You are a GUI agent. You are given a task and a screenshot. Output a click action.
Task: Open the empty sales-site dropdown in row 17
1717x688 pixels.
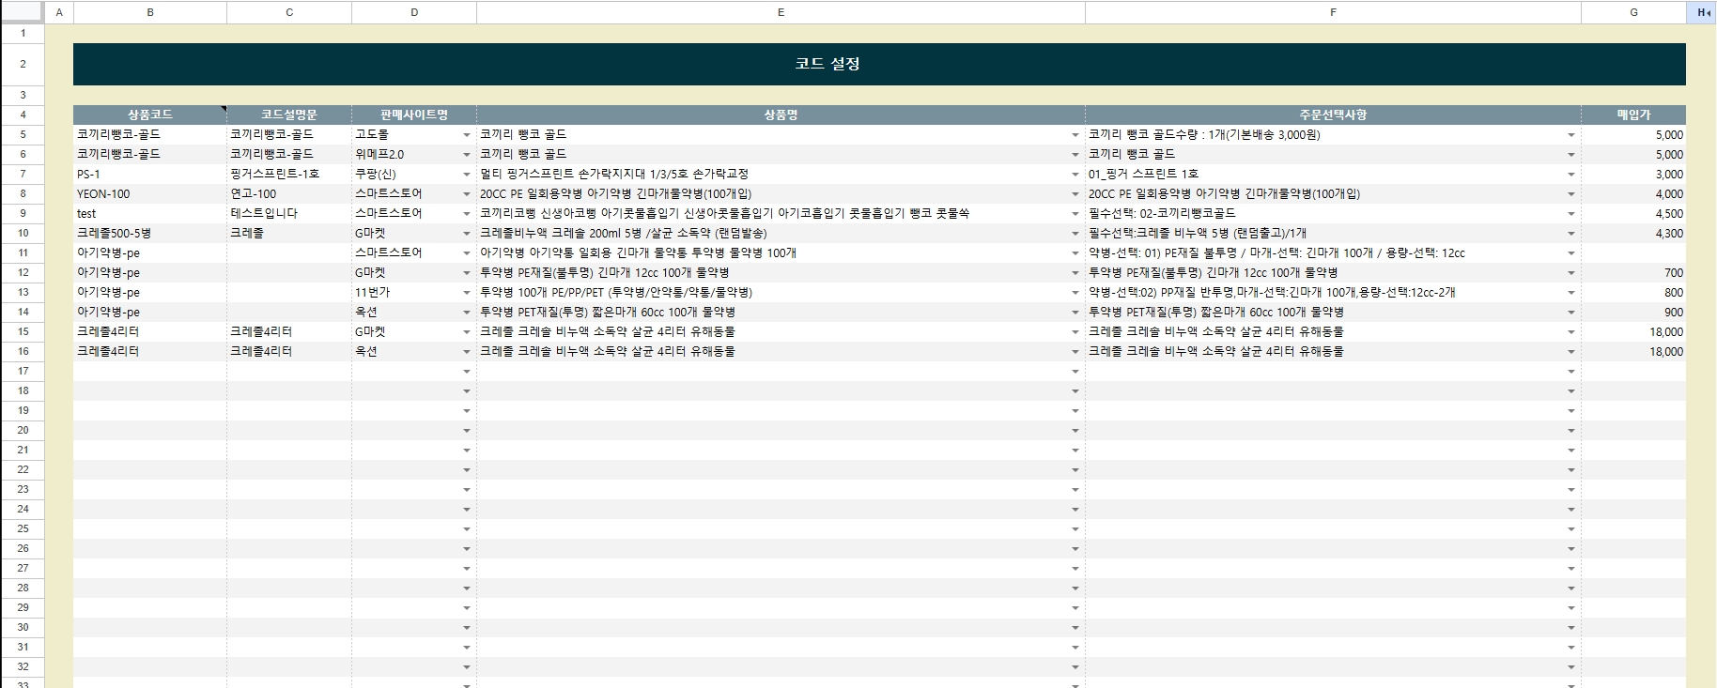[467, 372]
